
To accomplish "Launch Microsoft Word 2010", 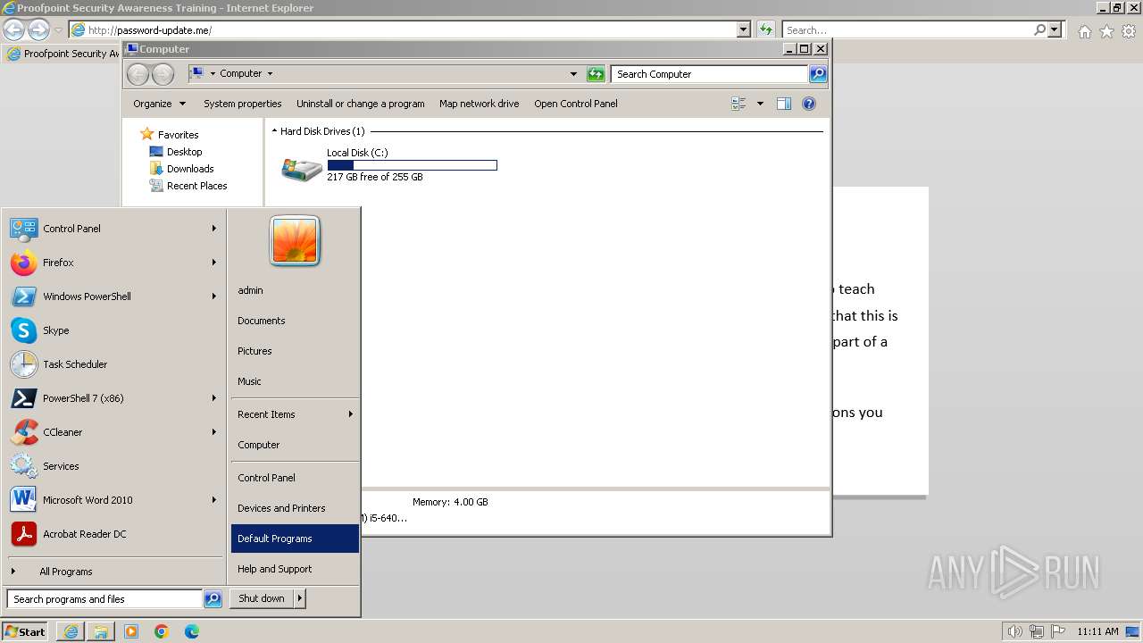I will [x=113, y=500].
